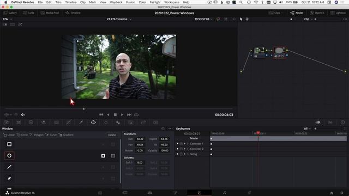This screenshot has width=349, height=196.
Task: Open the Fairlight menu
Action: 155,2
